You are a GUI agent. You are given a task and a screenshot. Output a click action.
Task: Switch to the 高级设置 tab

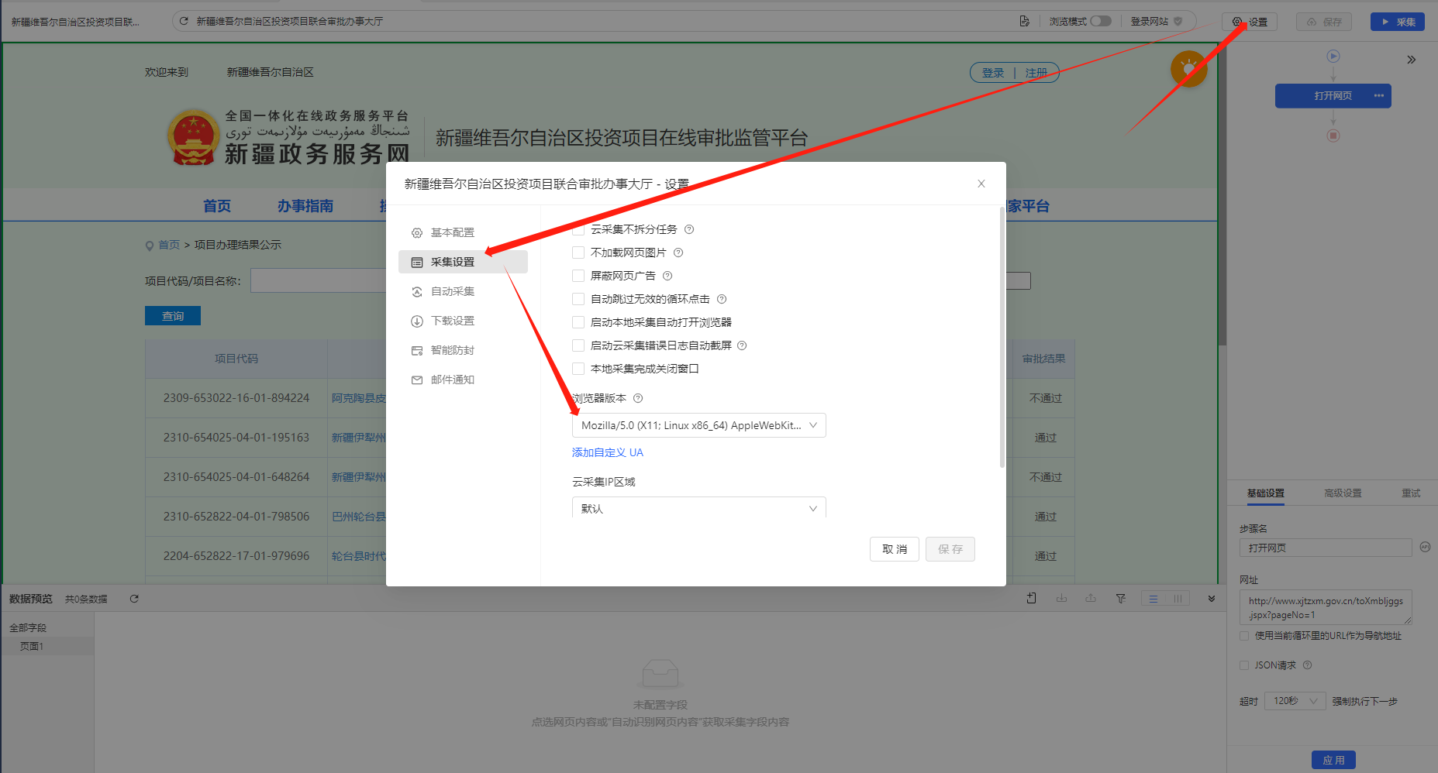pyautogui.click(x=1343, y=493)
